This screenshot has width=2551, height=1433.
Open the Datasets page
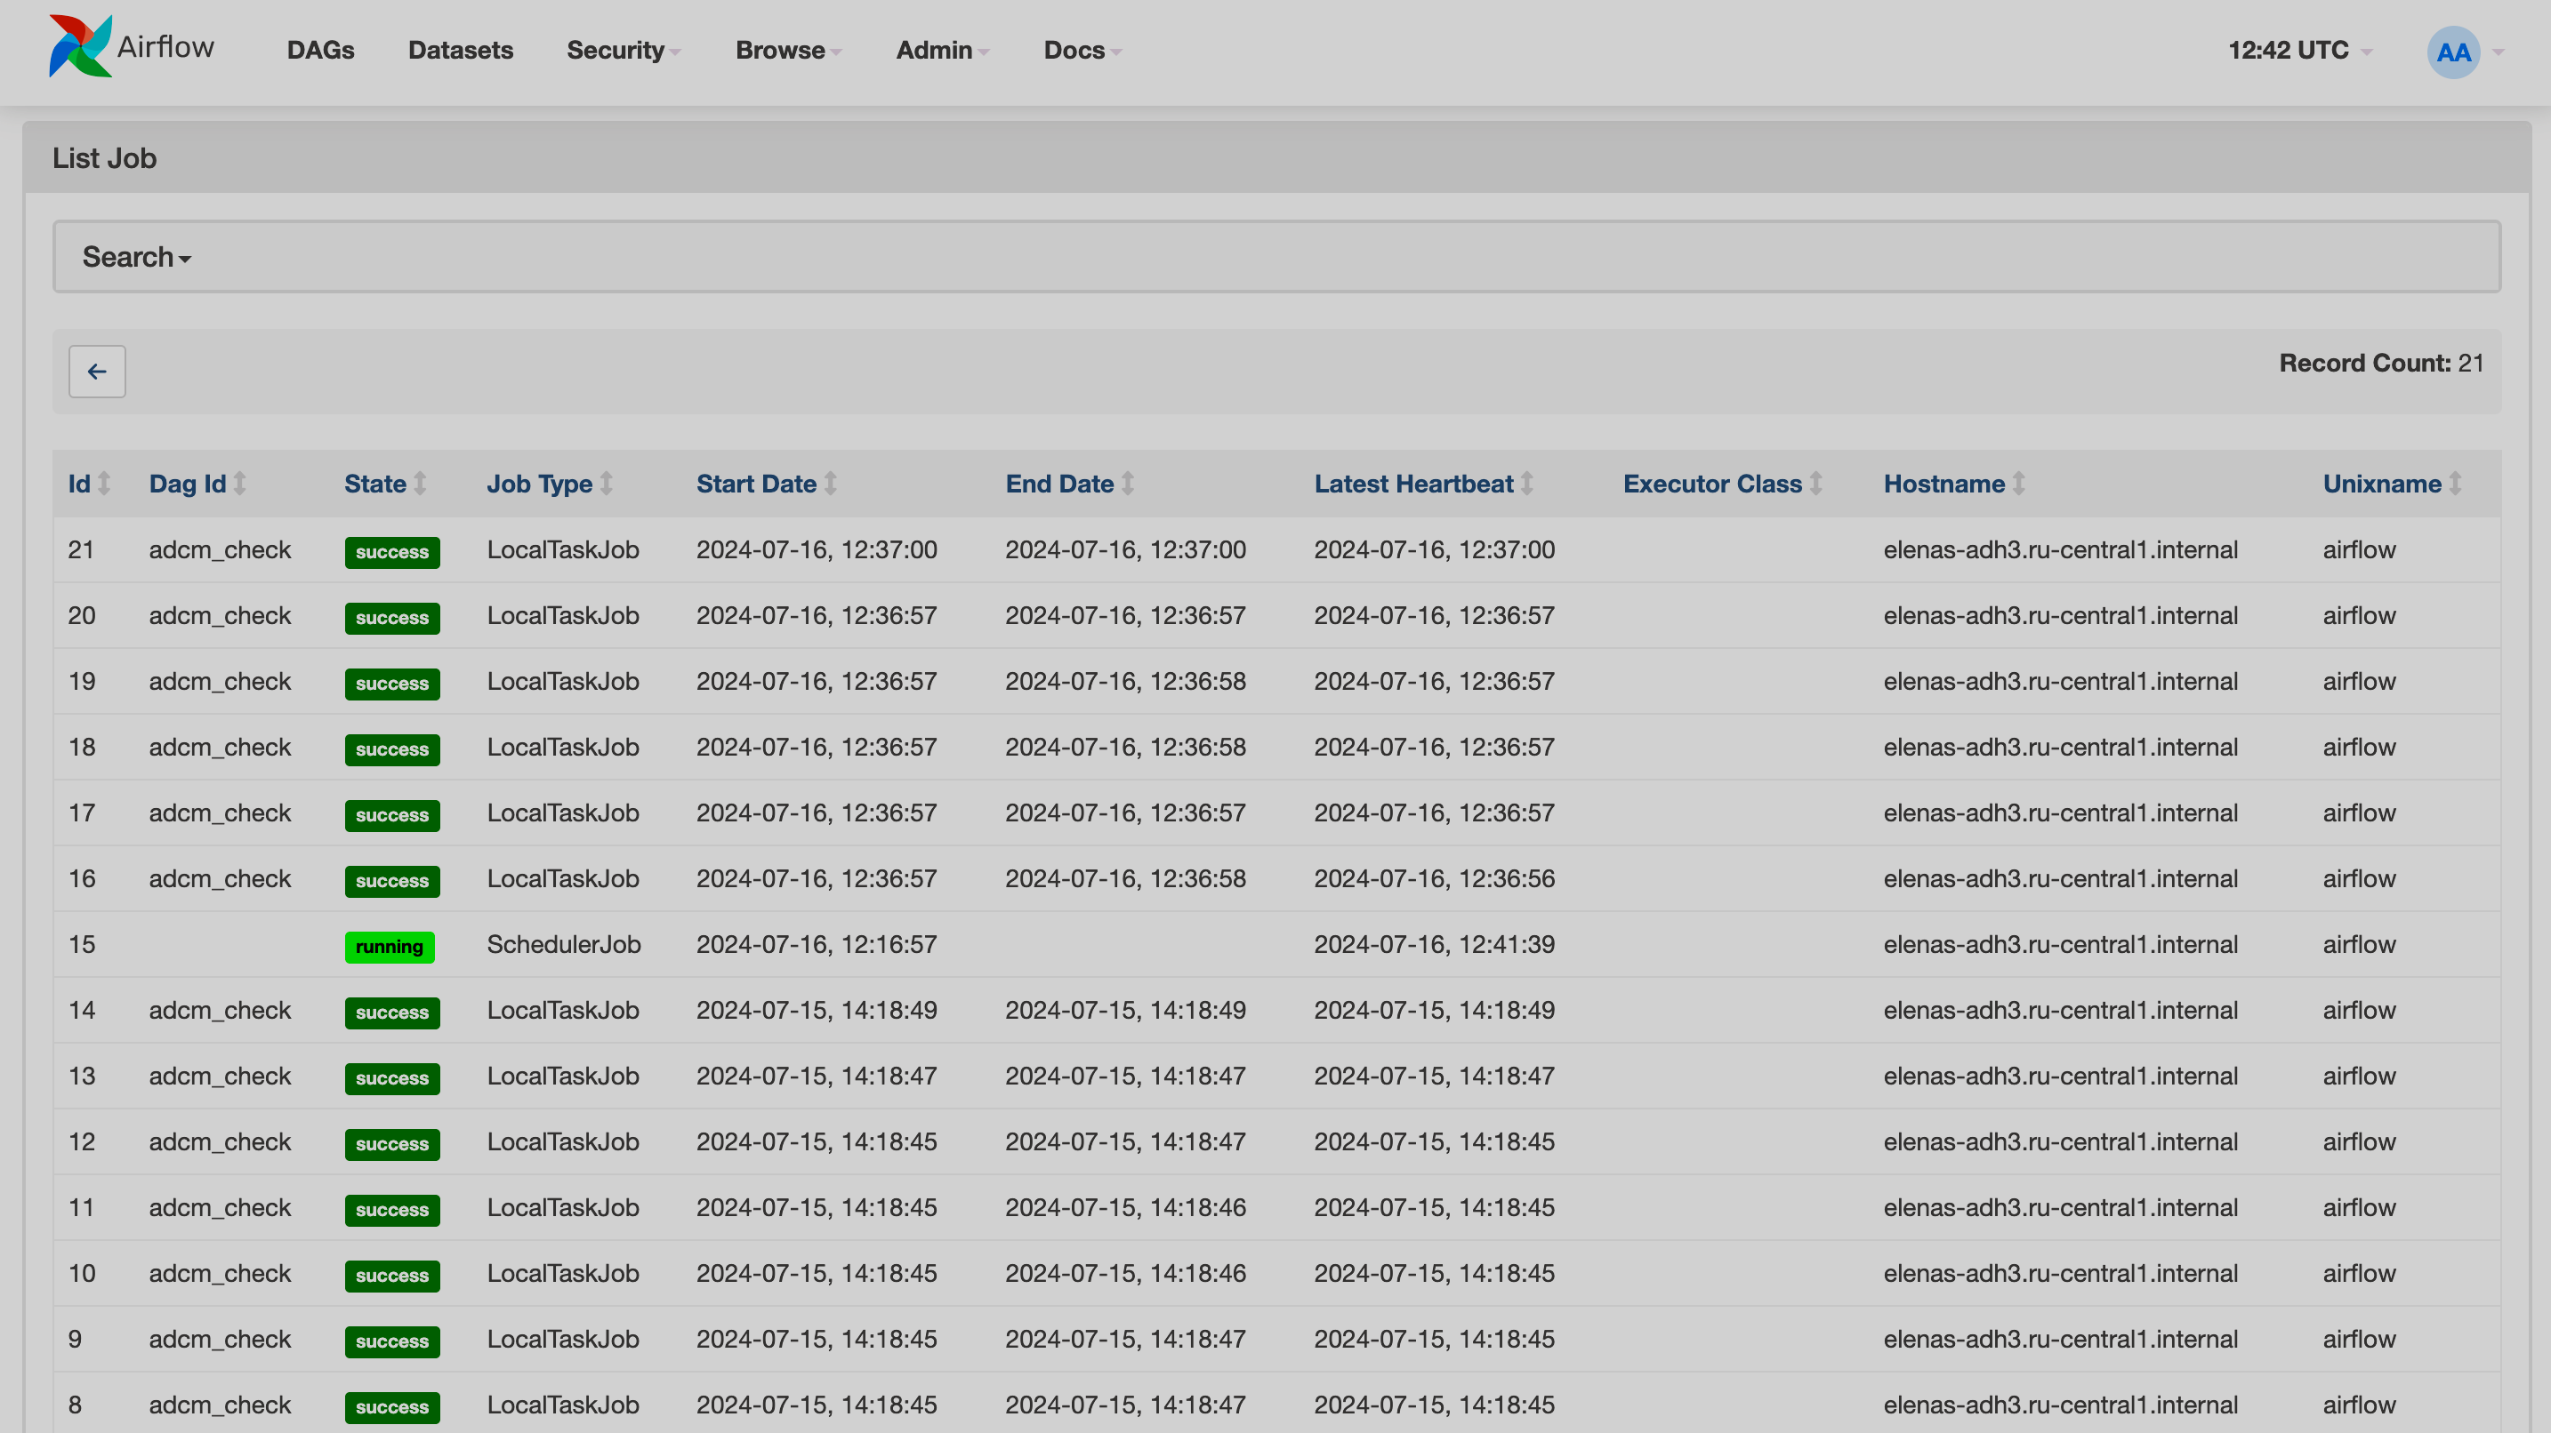461,51
